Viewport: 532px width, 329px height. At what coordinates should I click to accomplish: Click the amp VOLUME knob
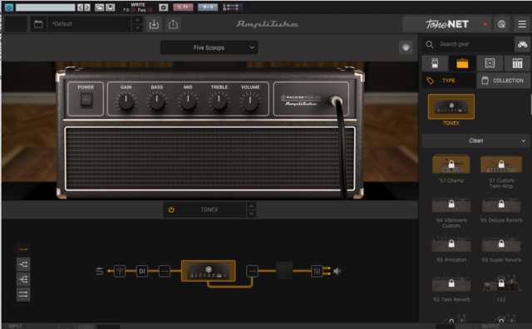250,101
